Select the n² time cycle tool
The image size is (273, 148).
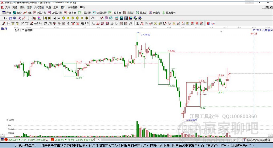pos(45,24)
